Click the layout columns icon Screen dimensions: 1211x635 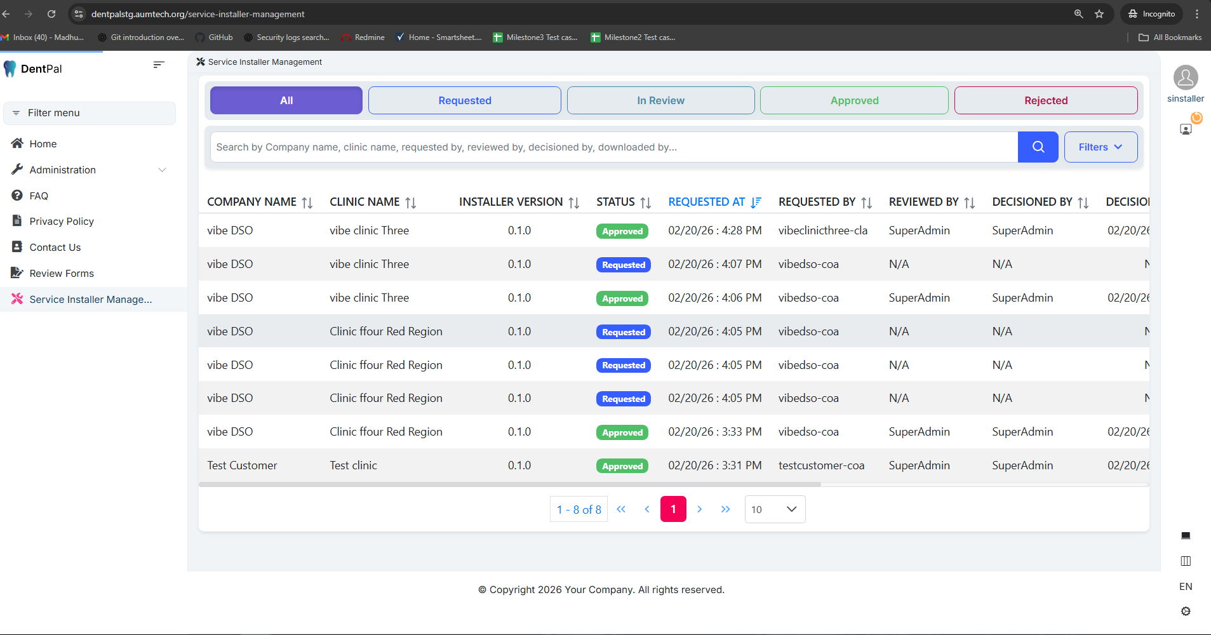(1185, 561)
